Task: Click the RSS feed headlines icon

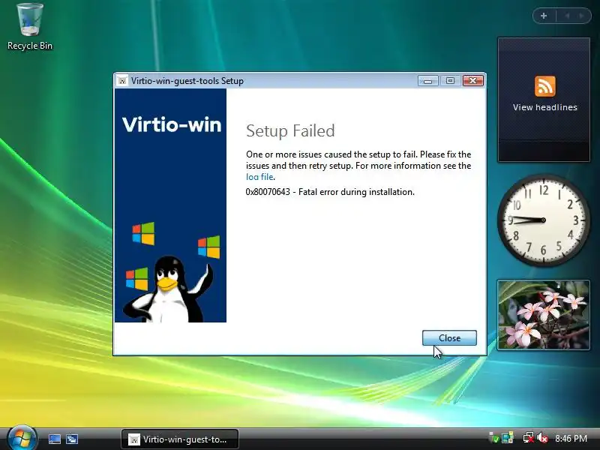Action: 545,86
